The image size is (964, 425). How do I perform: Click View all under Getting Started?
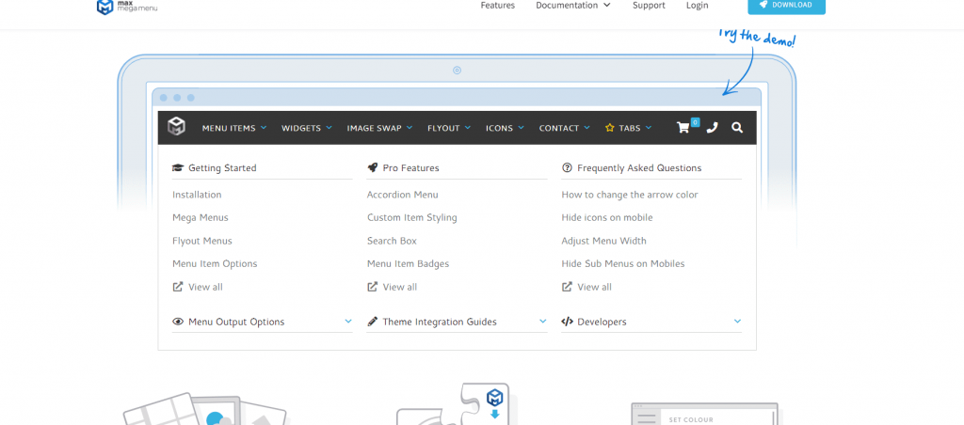point(205,287)
